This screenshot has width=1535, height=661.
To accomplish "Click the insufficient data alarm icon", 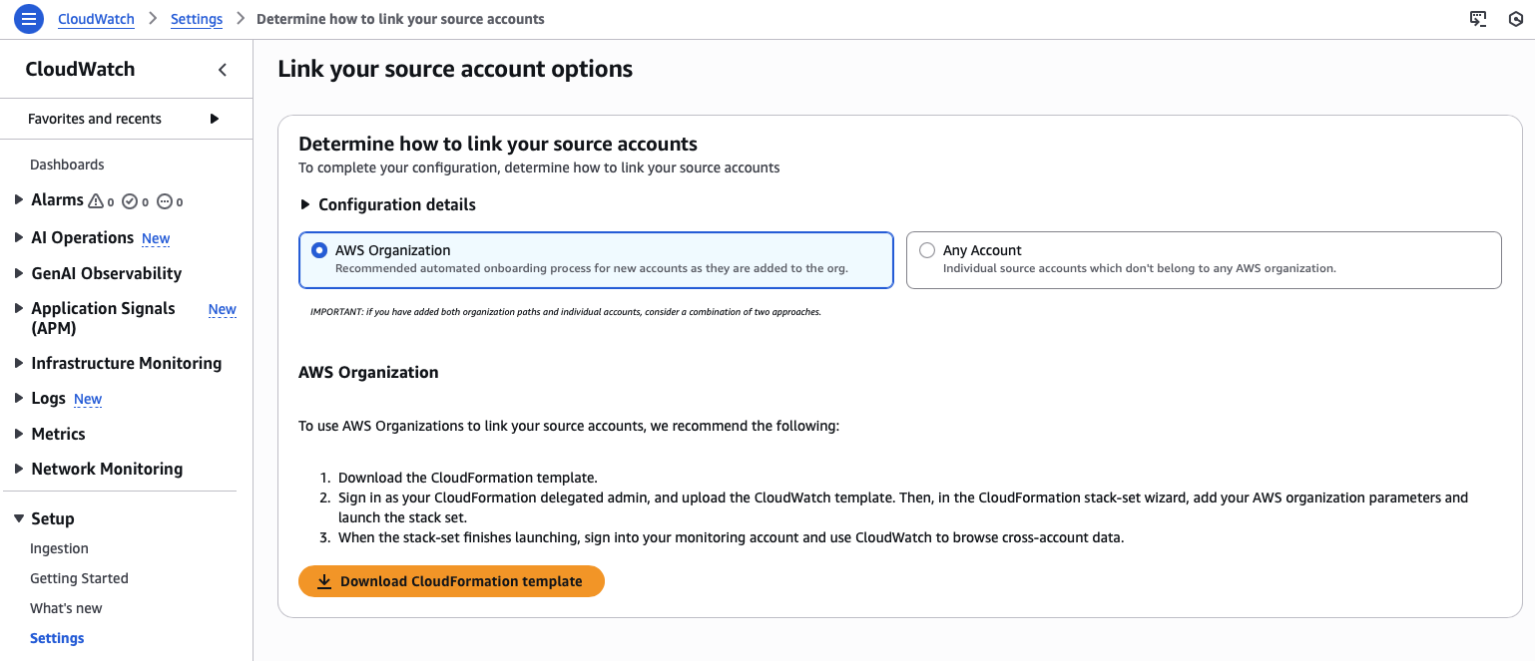I will point(165,201).
